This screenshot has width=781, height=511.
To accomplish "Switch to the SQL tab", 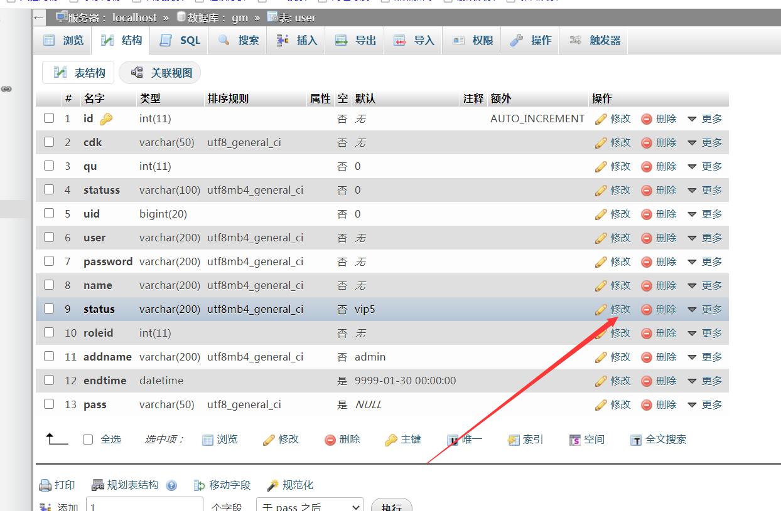I will click(x=180, y=40).
